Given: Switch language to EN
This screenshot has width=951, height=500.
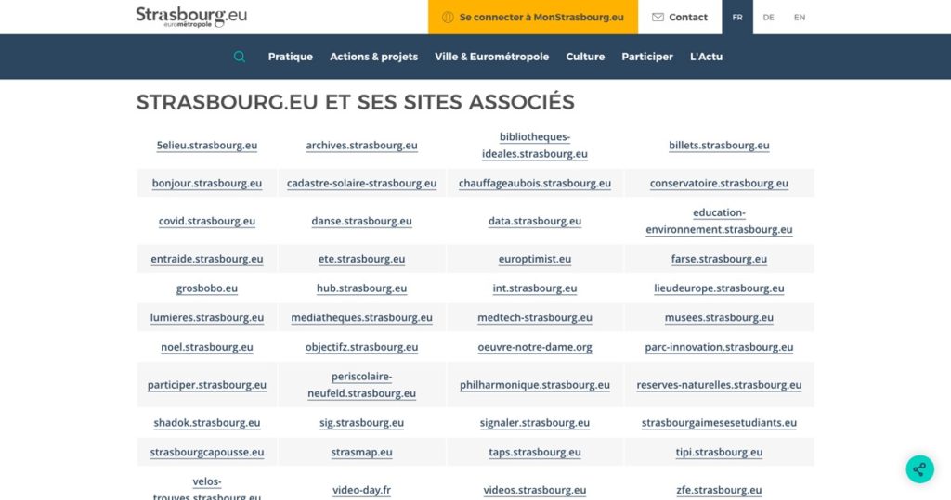Looking at the screenshot, I should (x=800, y=17).
